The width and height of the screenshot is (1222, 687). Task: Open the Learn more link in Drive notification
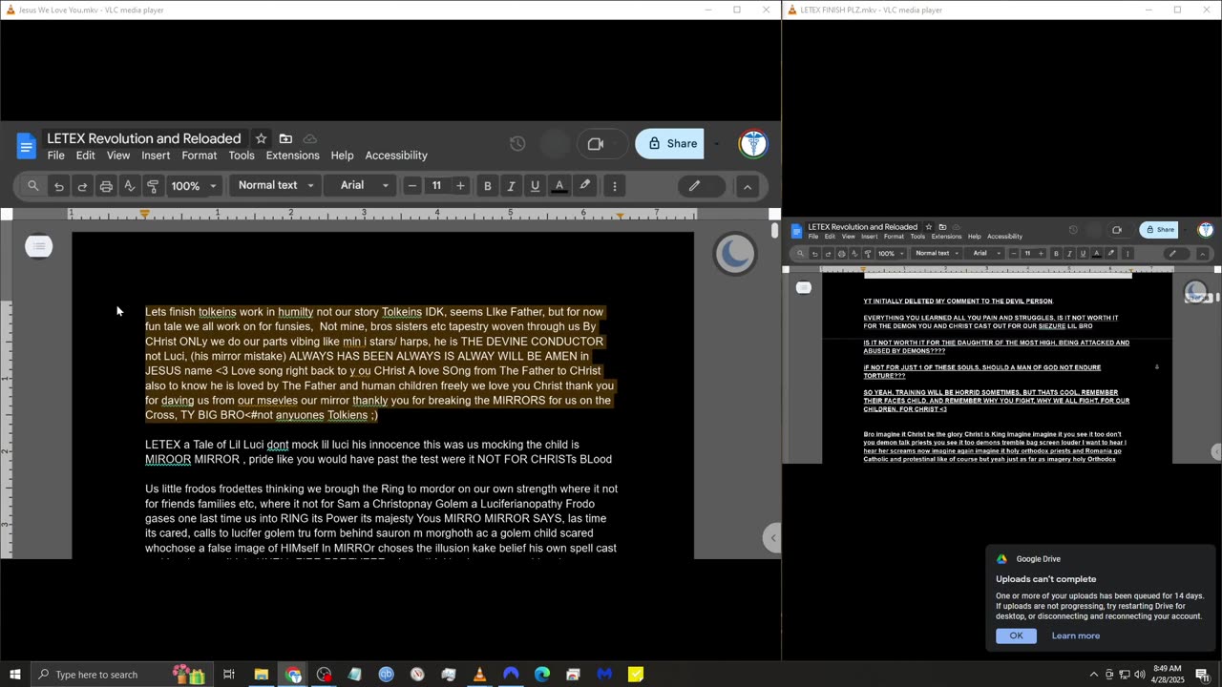[x=1076, y=635]
